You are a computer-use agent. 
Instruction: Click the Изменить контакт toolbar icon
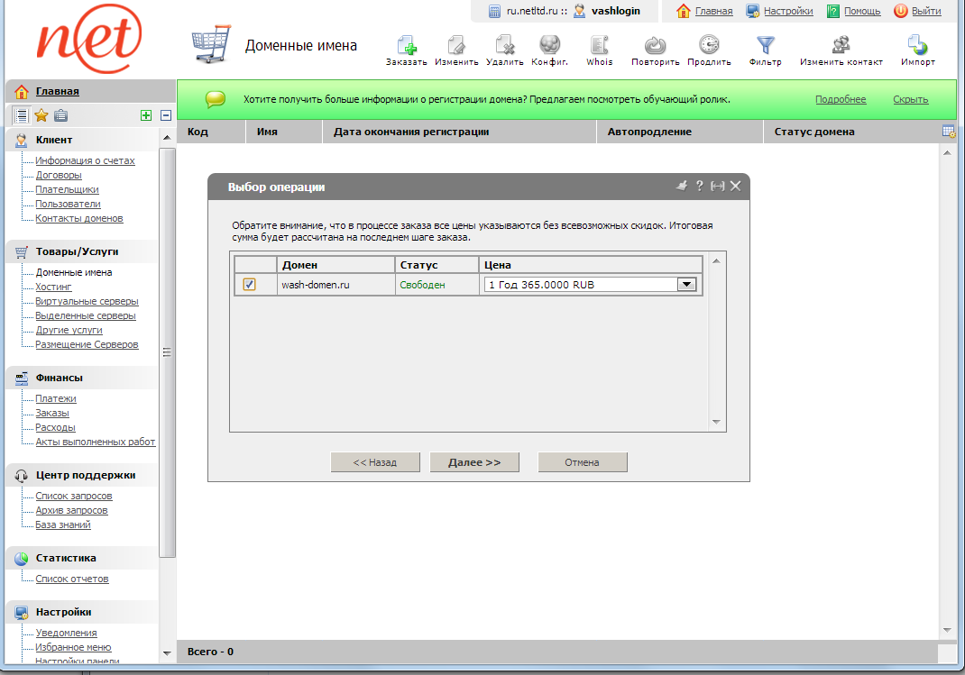click(841, 46)
